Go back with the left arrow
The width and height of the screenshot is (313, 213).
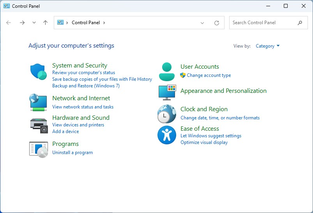[9, 23]
